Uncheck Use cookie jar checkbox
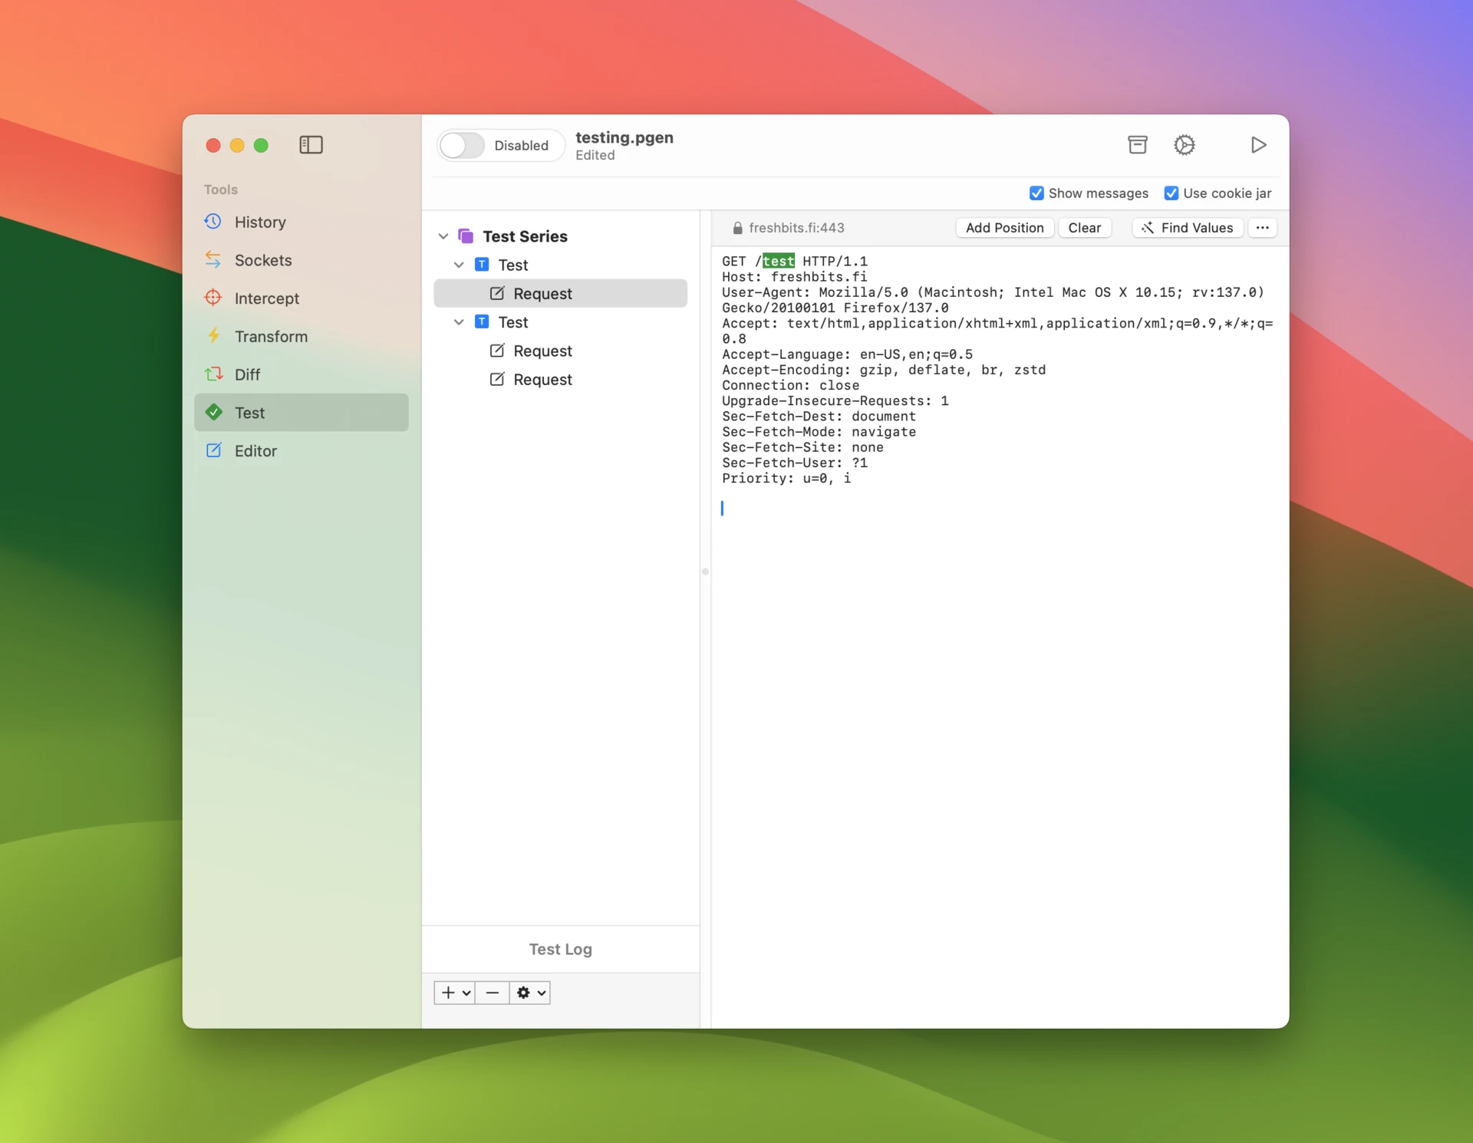Viewport: 1473px width, 1143px height. [x=1171, y=193]
